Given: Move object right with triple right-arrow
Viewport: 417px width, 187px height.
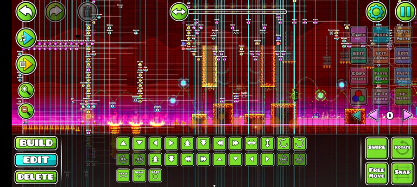Looking at the screenshot, I should (203, 159).
